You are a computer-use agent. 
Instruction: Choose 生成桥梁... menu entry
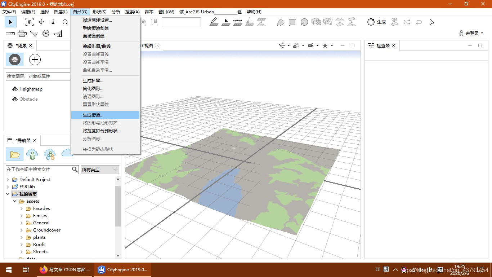tap(105, 81)
